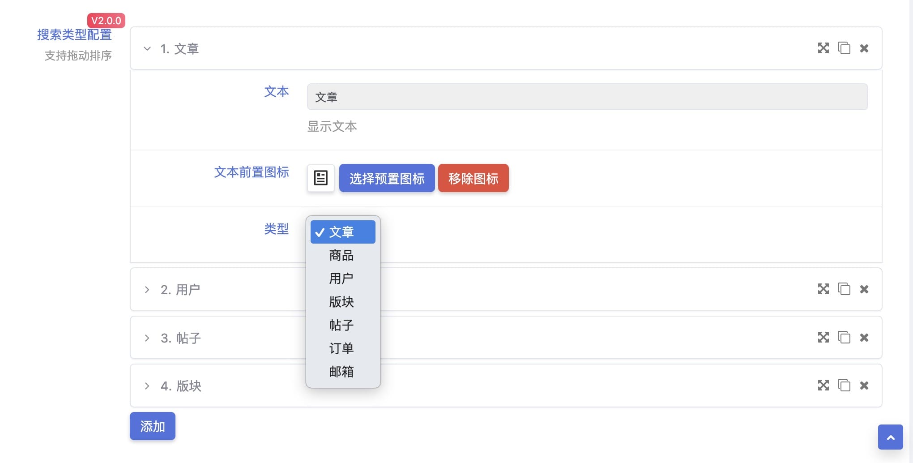The height and width of the screenshot is (463, 913).
Task: Expand the 2. 用户 section
Action: [147, 290]
